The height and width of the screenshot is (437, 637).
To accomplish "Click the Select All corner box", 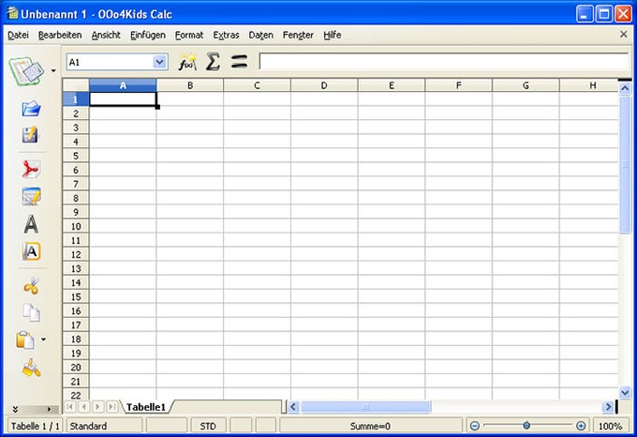I will 76,85.
